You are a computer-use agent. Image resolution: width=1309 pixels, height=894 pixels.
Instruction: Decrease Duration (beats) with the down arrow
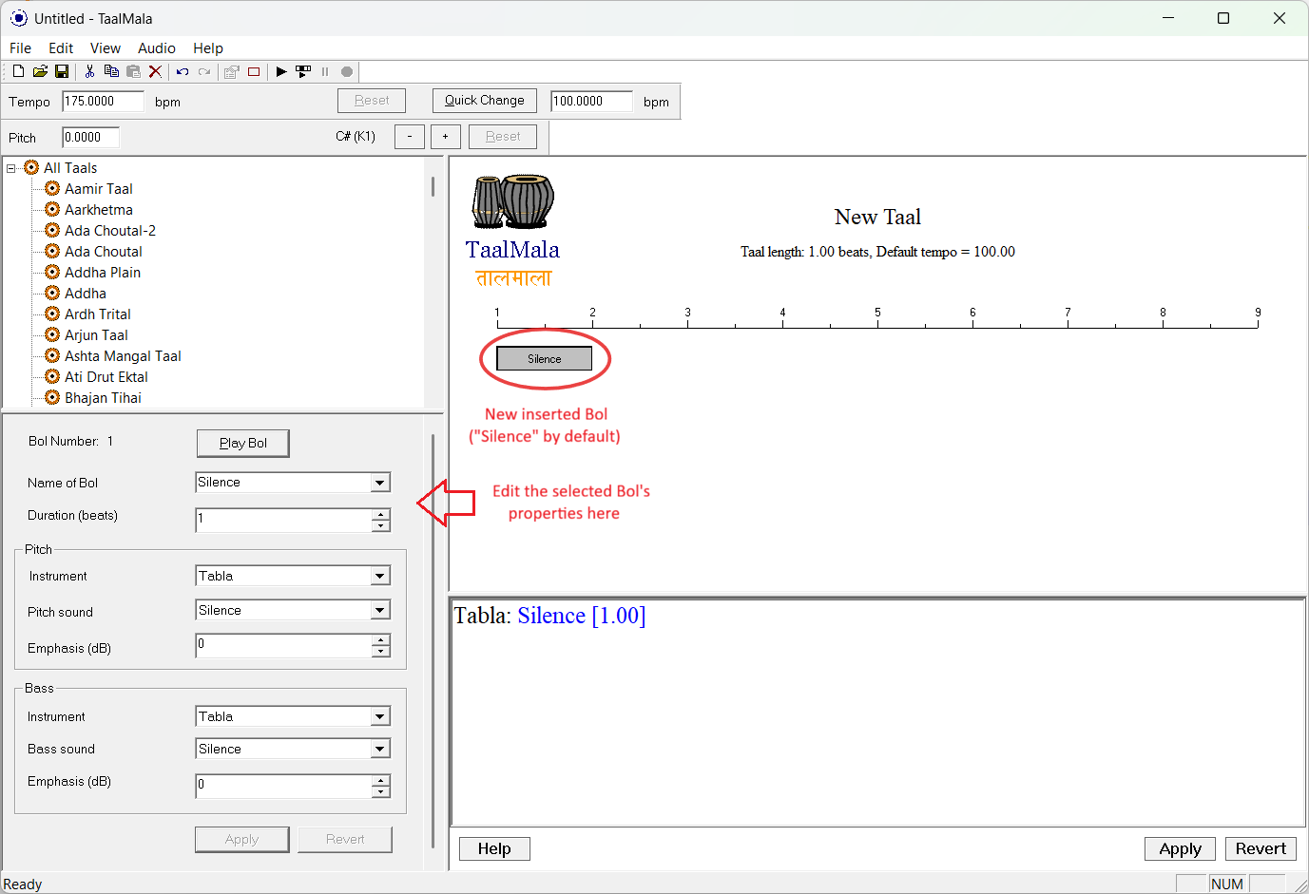pos(380,525)
